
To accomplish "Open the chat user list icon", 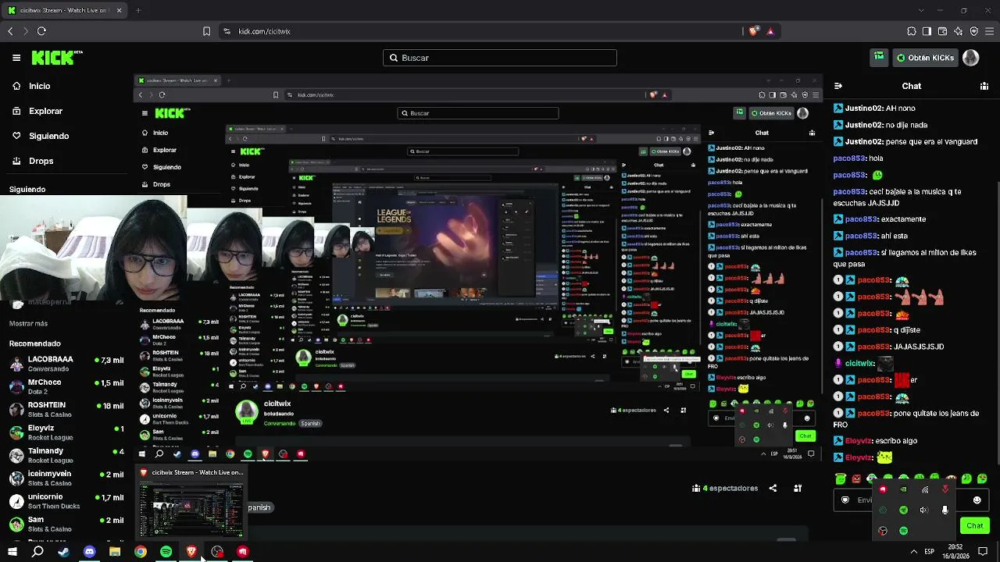I will (984, 86).
